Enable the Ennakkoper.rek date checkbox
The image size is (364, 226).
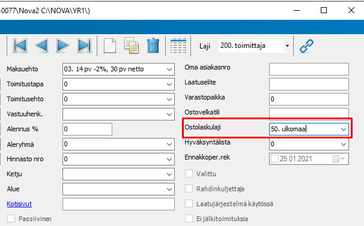275,159
